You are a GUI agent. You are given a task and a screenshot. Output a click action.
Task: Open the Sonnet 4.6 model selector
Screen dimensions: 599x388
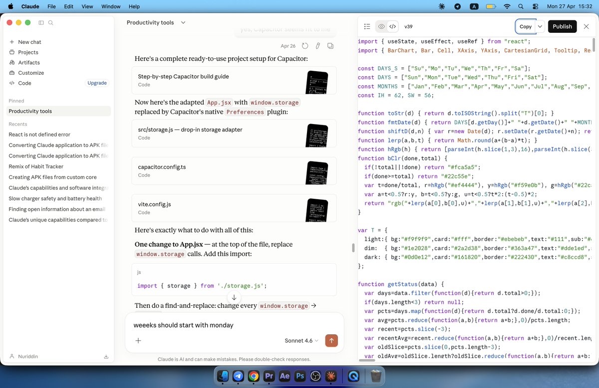(301, 341)
